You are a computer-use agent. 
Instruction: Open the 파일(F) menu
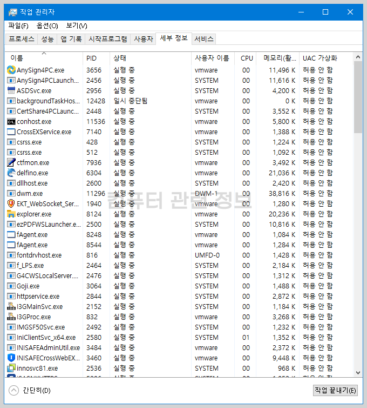pyautogui.click(x=18, y=26)
